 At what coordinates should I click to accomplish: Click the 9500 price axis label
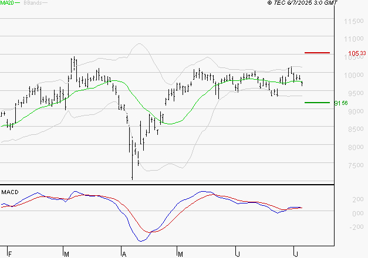(x=356, y=93)
